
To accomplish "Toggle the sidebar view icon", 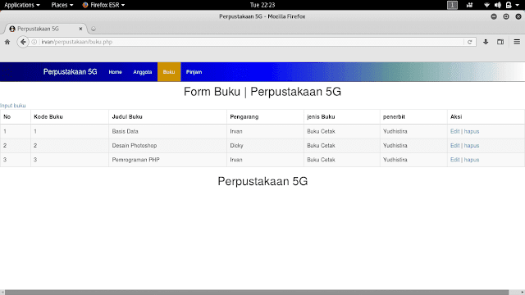I will pos(500,42).
